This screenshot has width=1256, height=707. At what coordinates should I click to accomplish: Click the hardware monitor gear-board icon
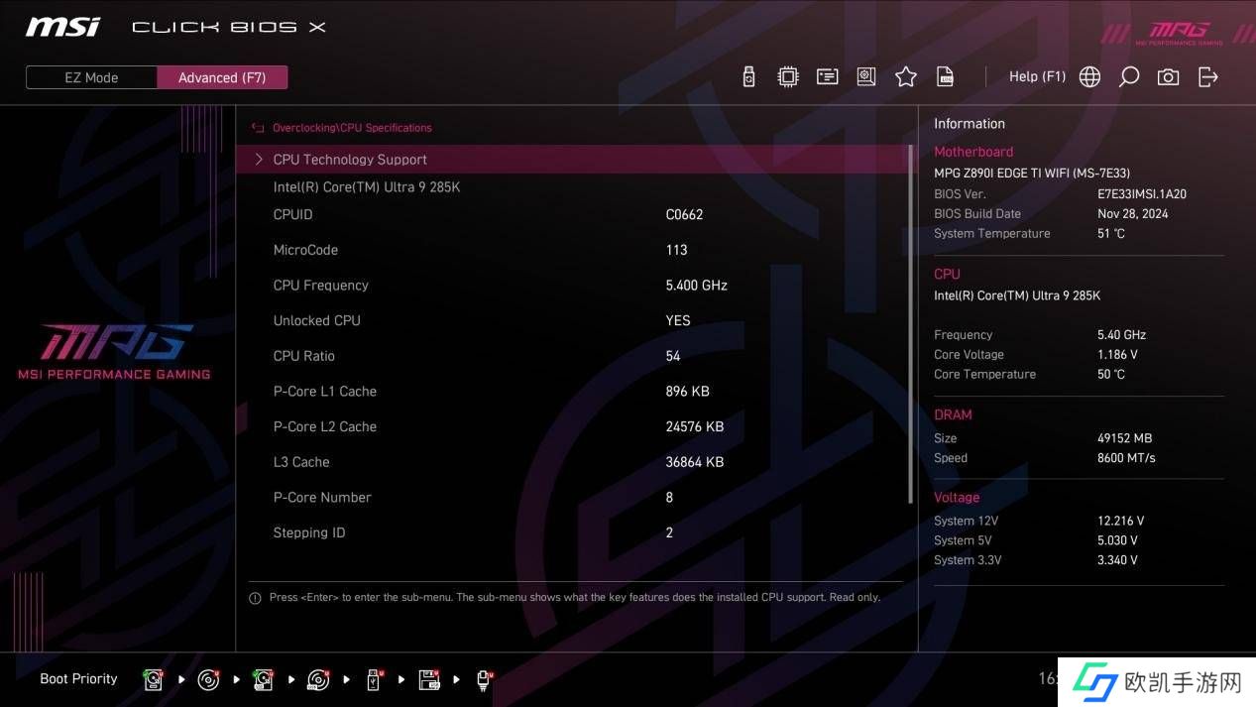tap(866, 77)
